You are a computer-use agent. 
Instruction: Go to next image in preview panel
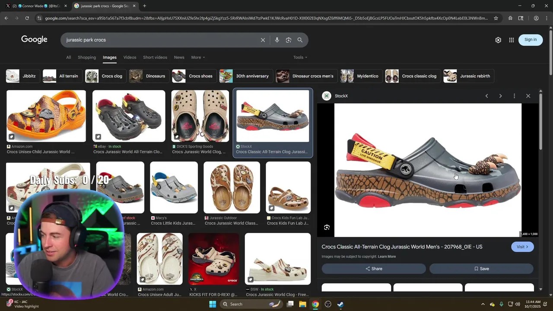click(x=500, y=96)
